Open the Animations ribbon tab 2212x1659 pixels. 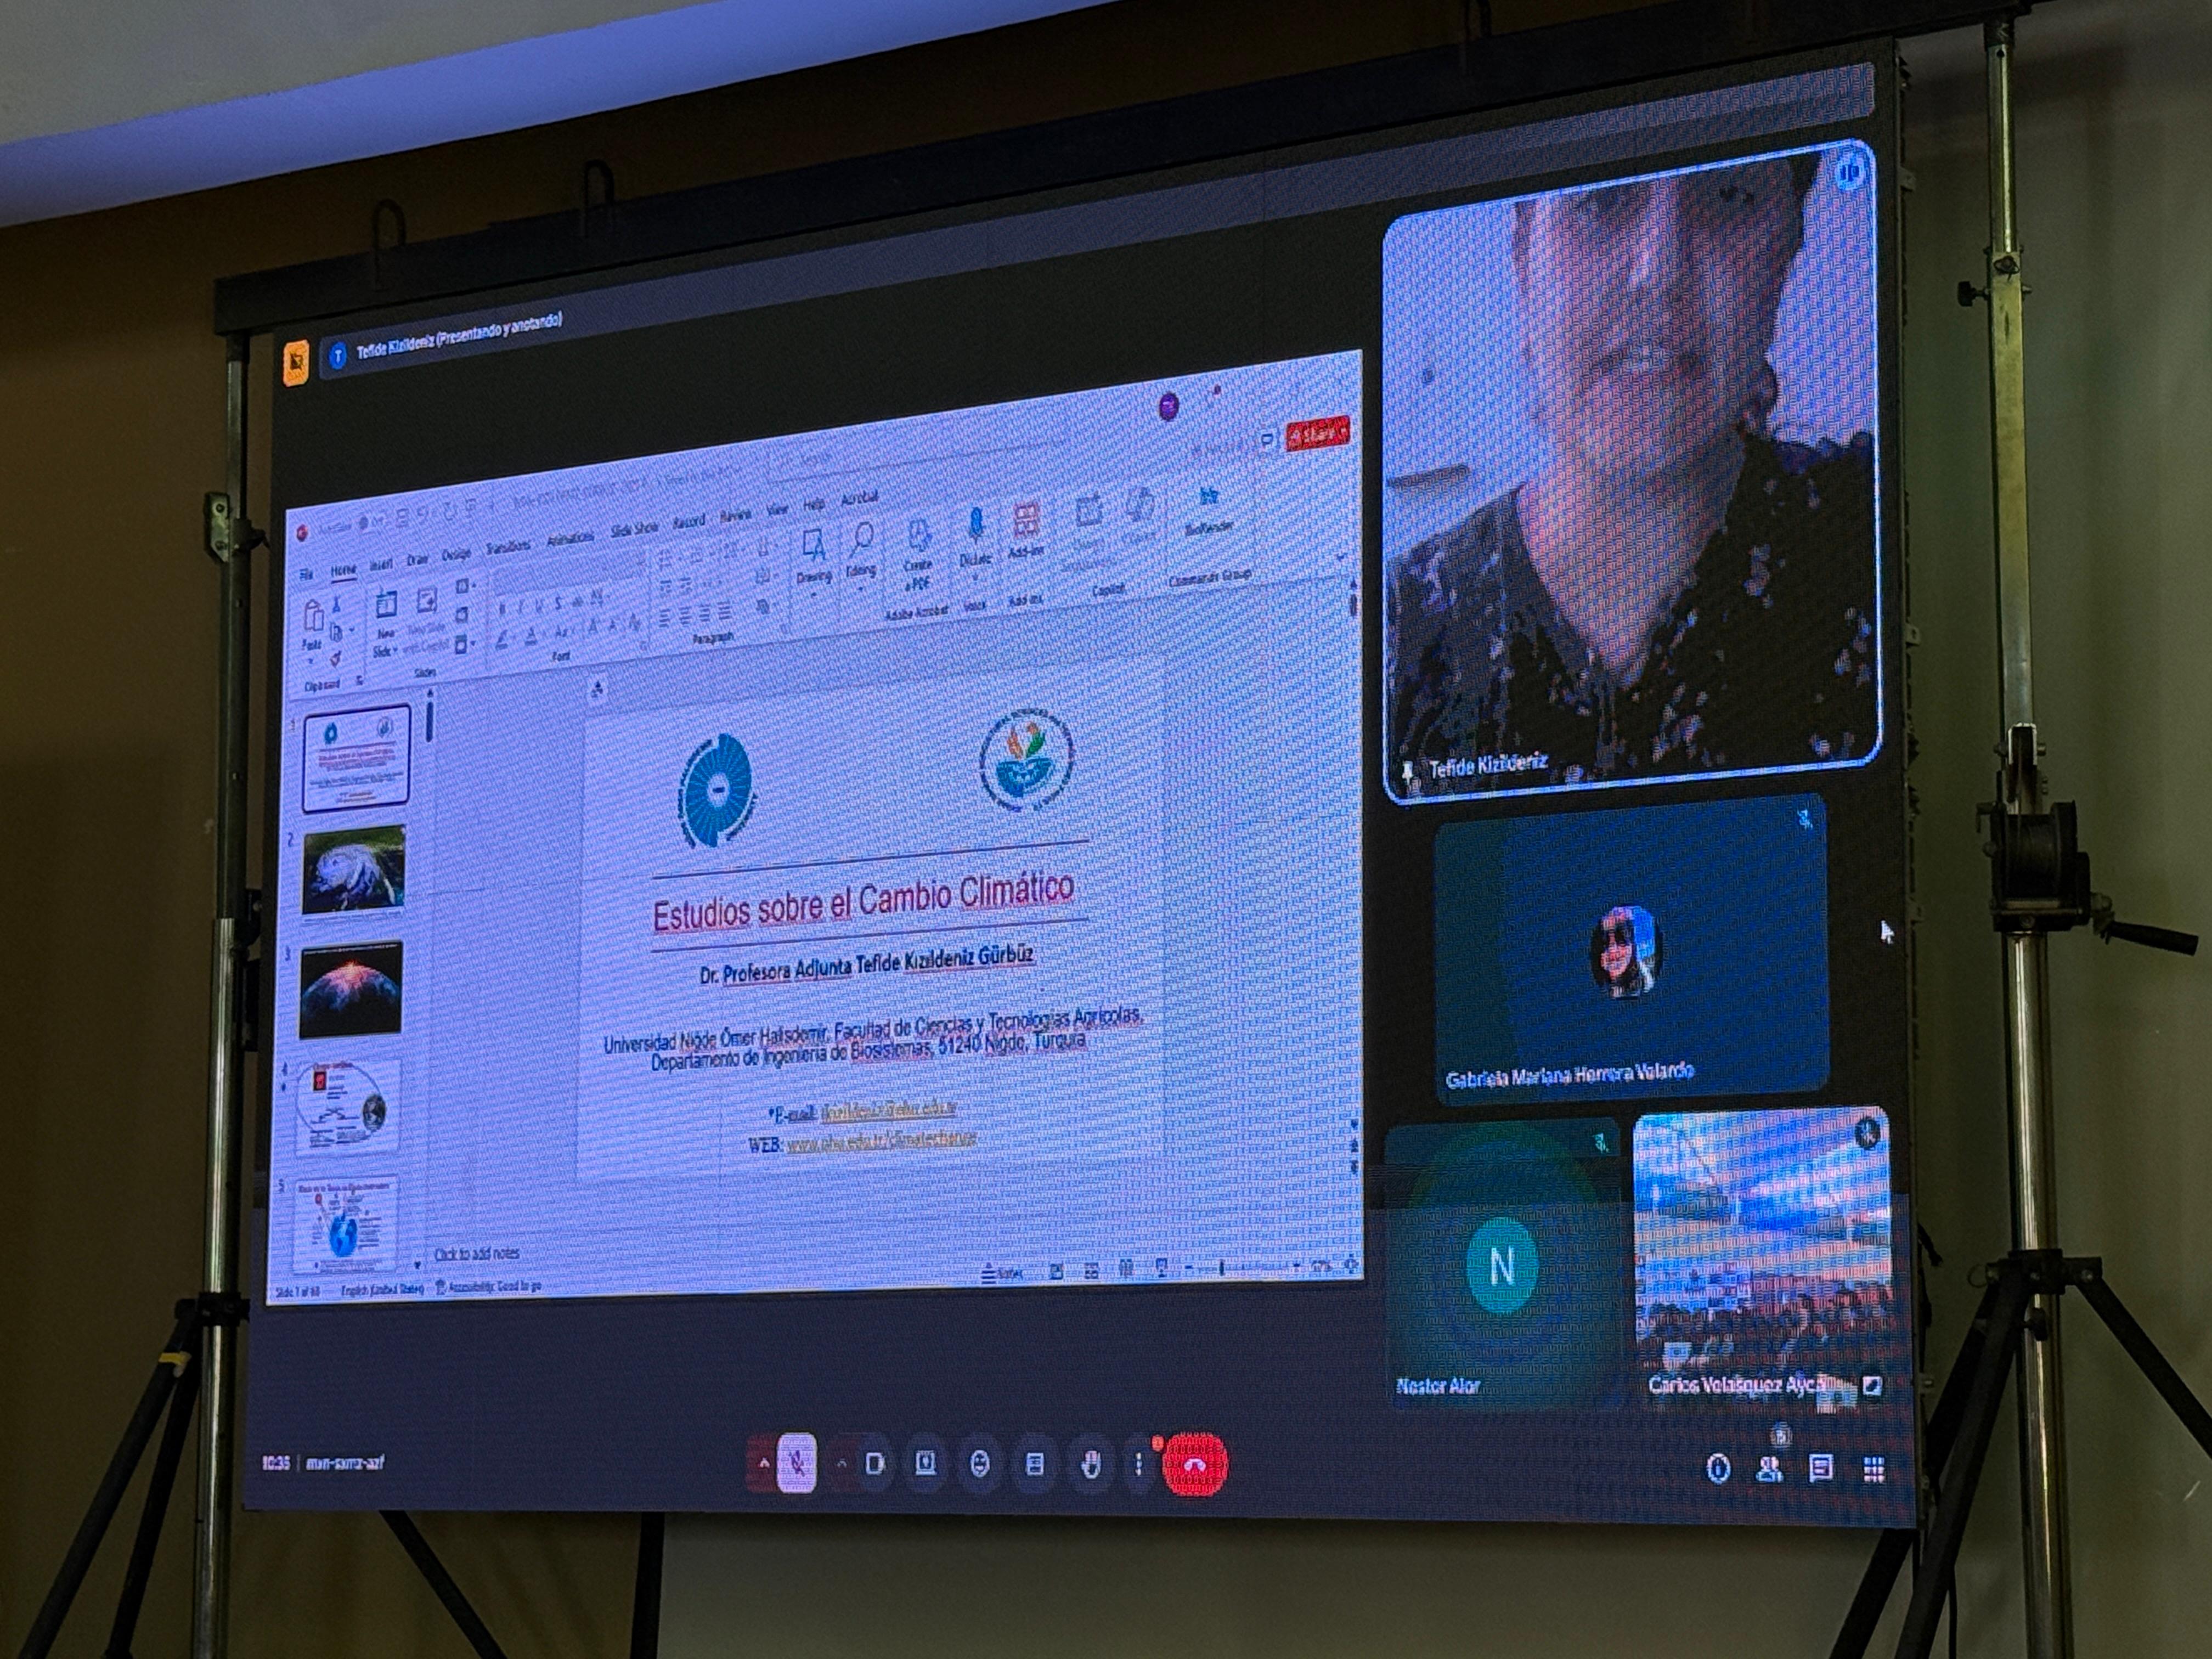pyautogui.click(x=570, y=539)
